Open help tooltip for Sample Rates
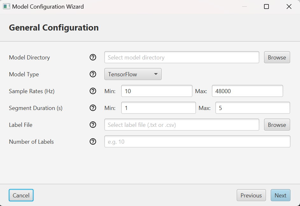300x206 pixels. point(93,91)
